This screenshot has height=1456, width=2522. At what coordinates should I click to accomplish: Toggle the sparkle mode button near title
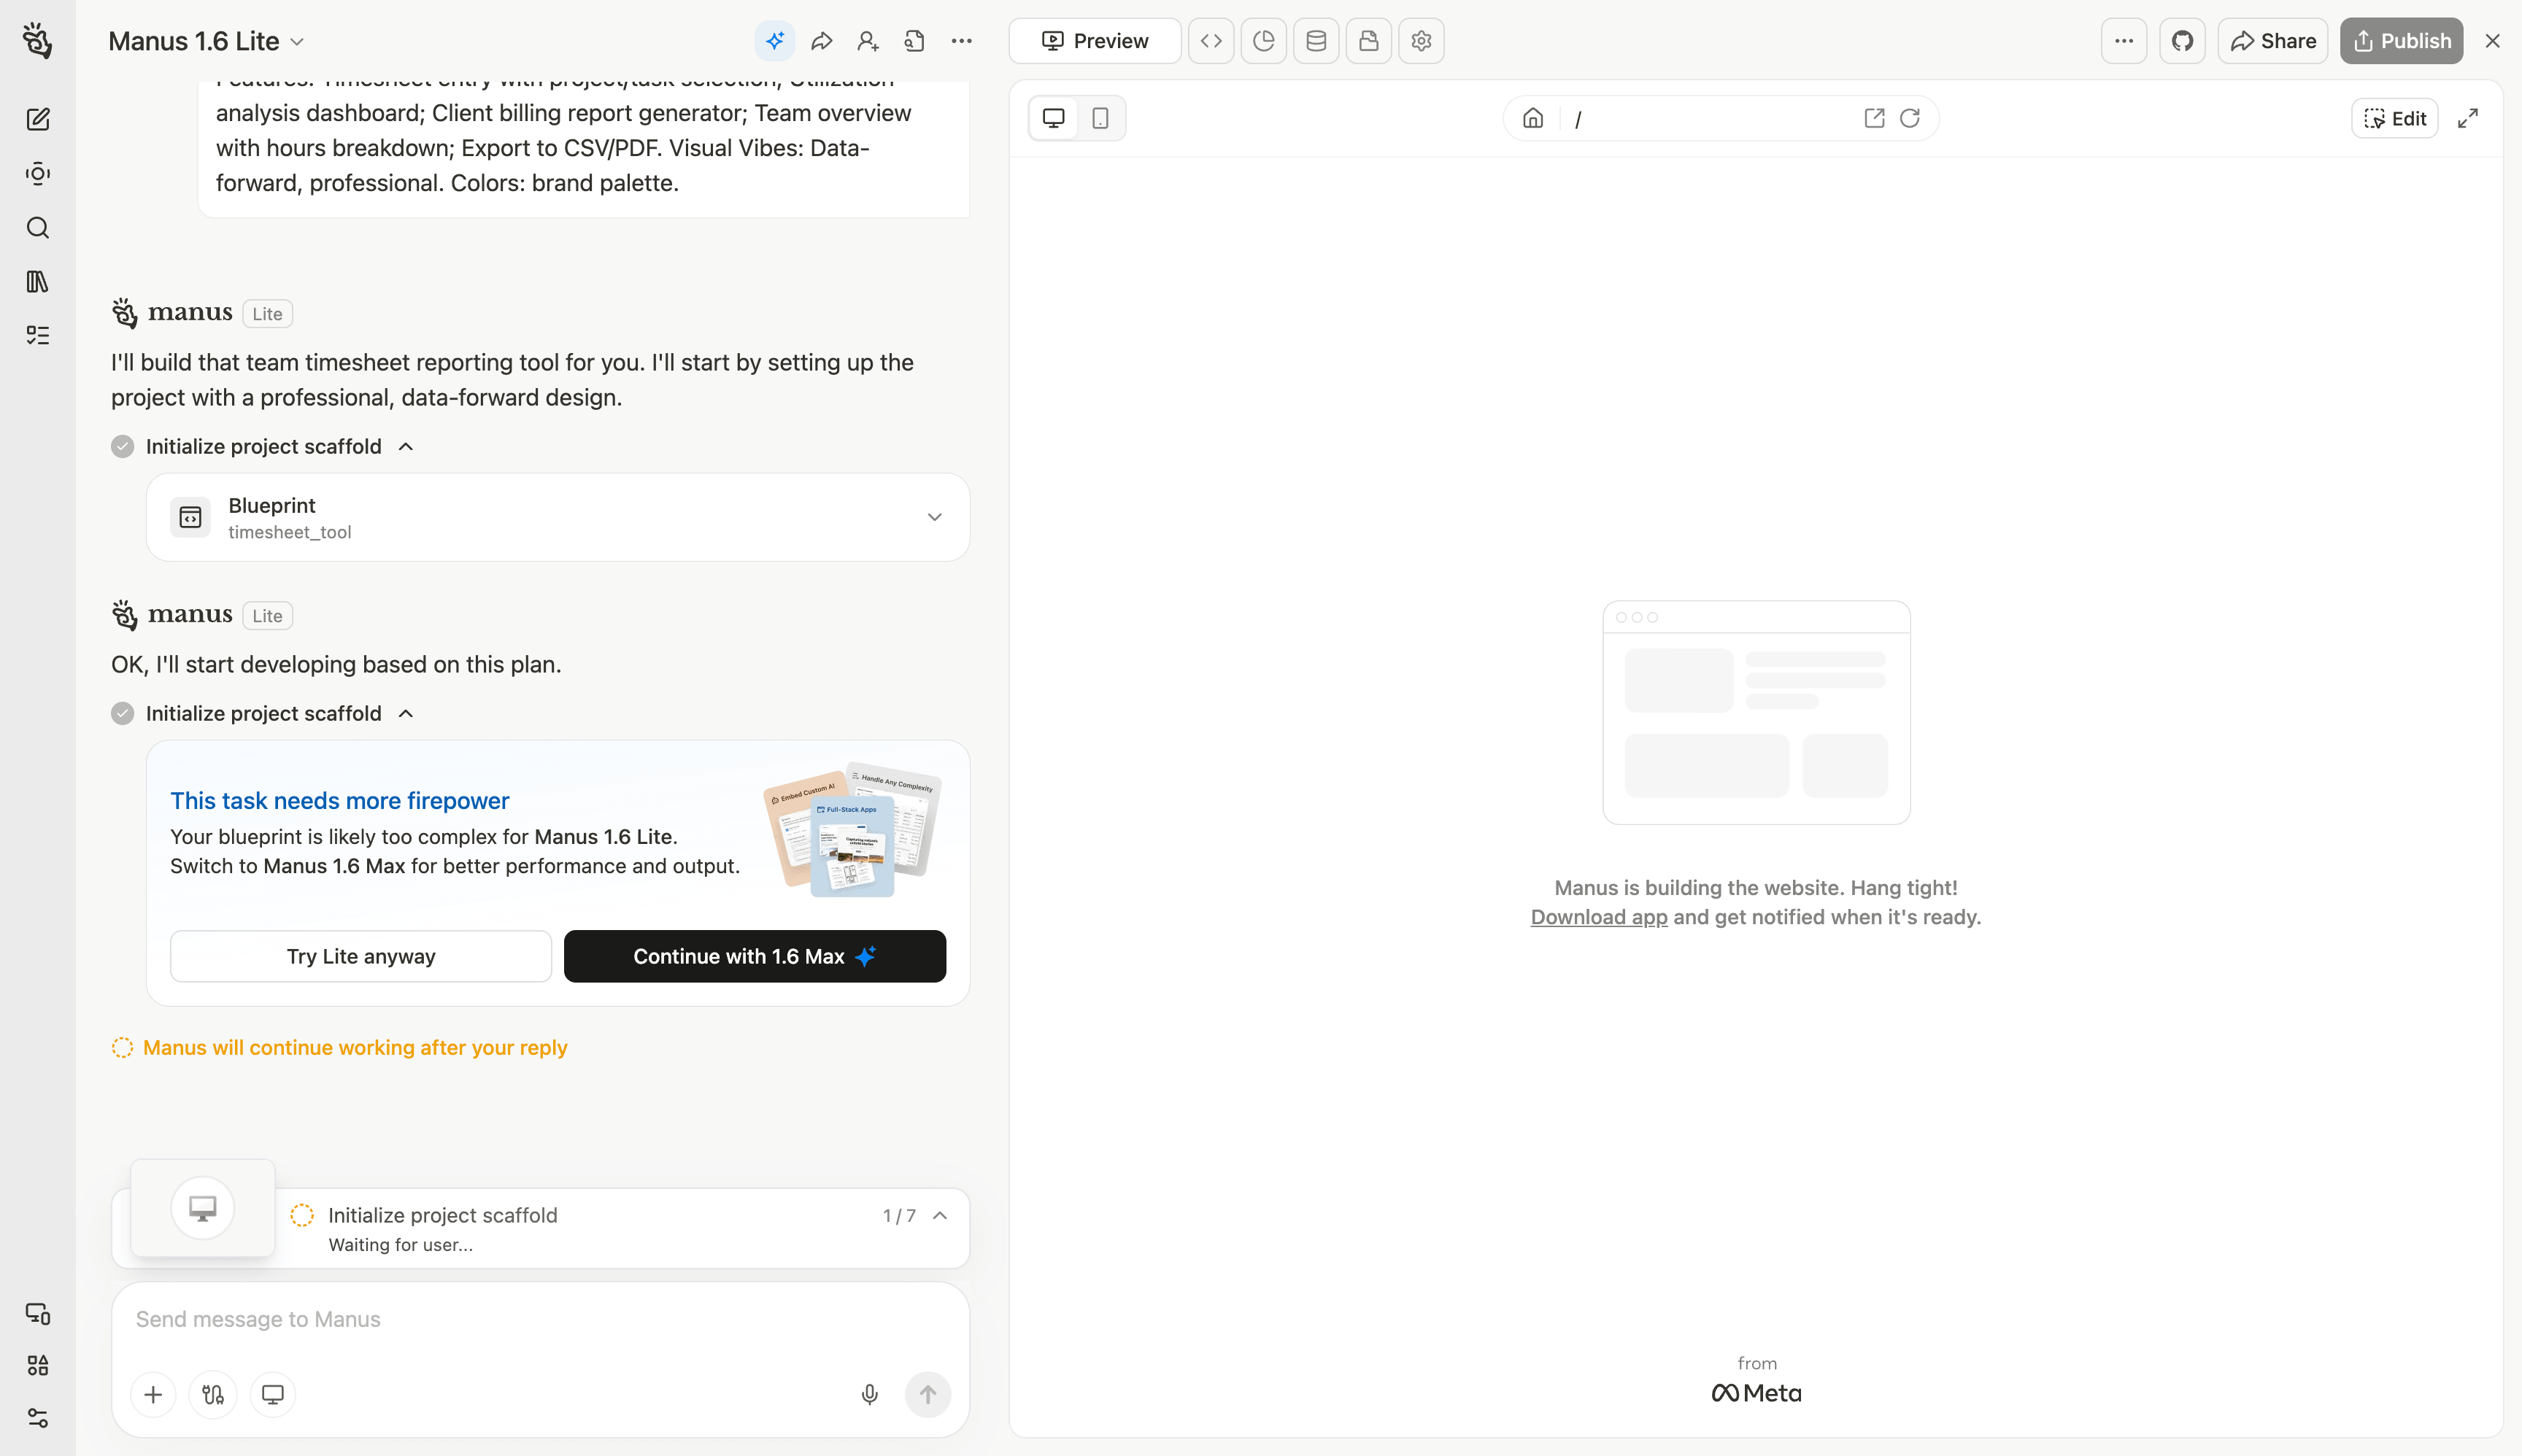pos(774,41)
